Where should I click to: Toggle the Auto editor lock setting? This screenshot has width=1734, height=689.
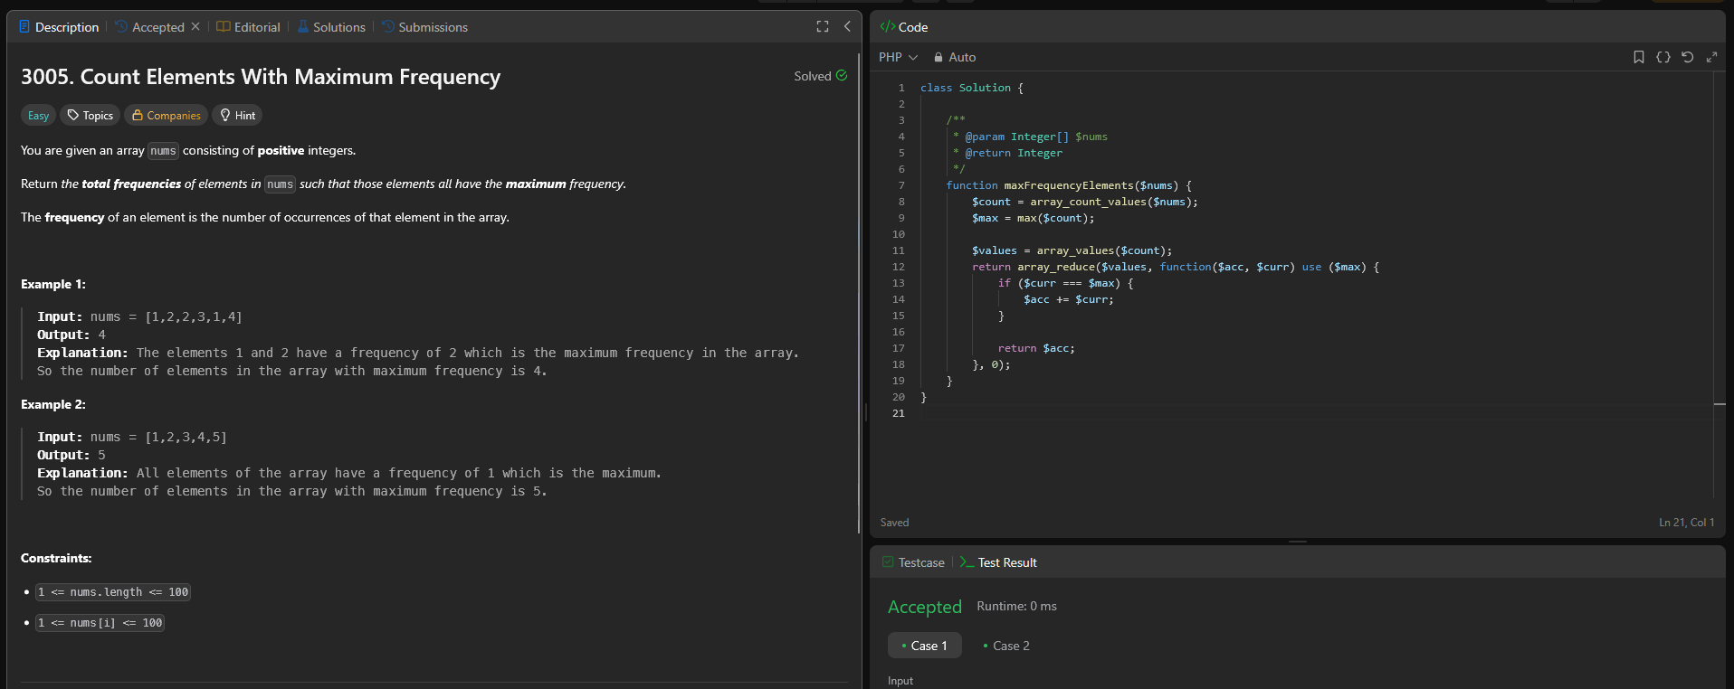tap(955, 57)
